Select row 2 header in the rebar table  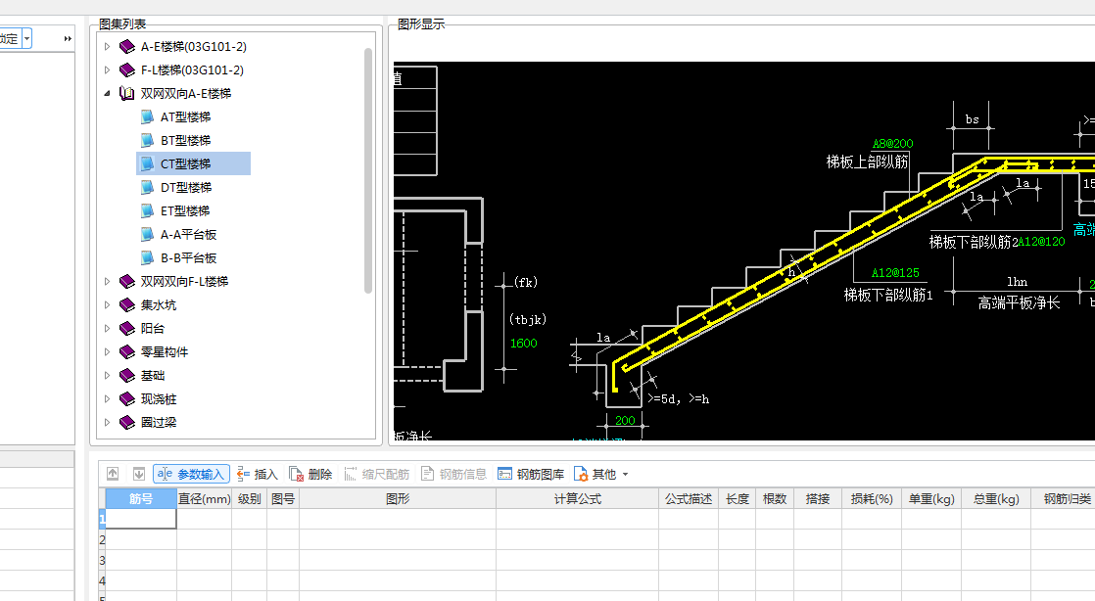click(102, 539)
